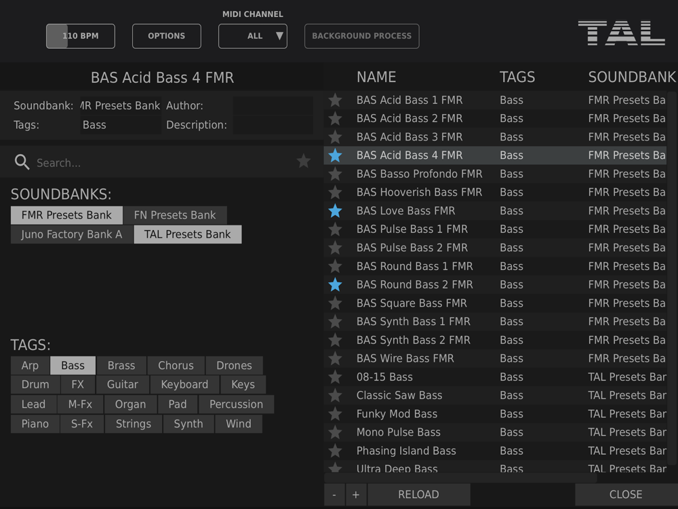This screenshot has height=509, width=678.
Task: Star the BAS Square Bass FMR preset
Action: tap(335, 303)
